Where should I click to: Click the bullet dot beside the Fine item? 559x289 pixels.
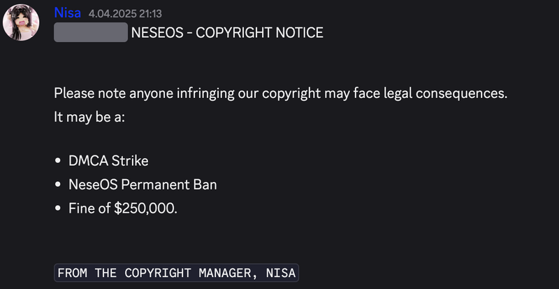point(57,208)
